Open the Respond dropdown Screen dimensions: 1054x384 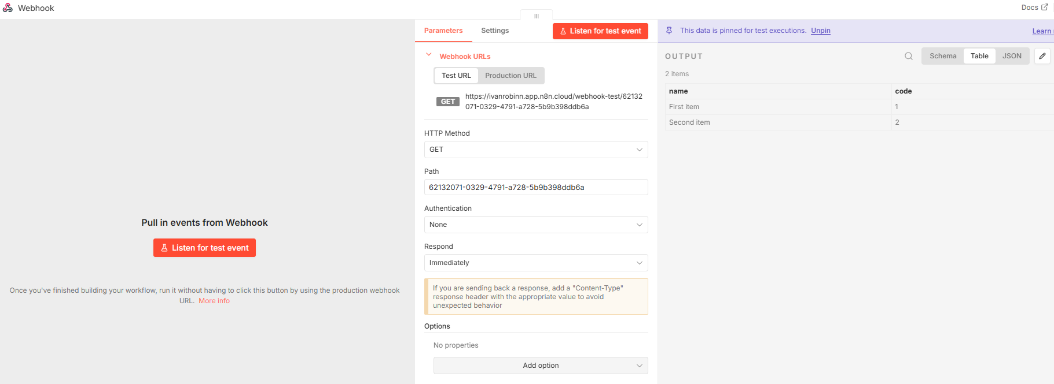point(536,263)
